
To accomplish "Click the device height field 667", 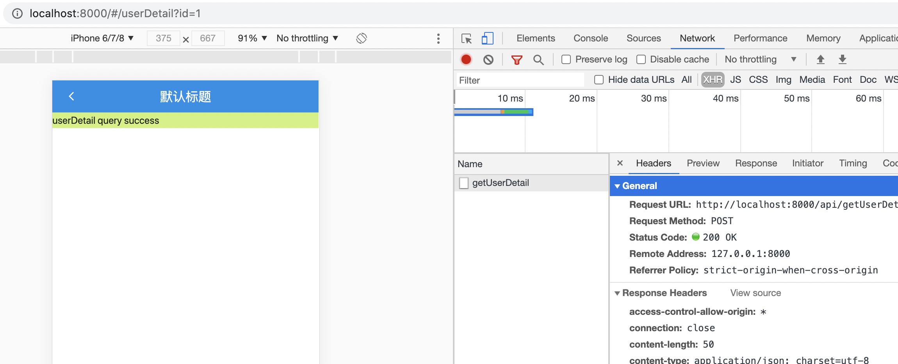I will (208, 38).
